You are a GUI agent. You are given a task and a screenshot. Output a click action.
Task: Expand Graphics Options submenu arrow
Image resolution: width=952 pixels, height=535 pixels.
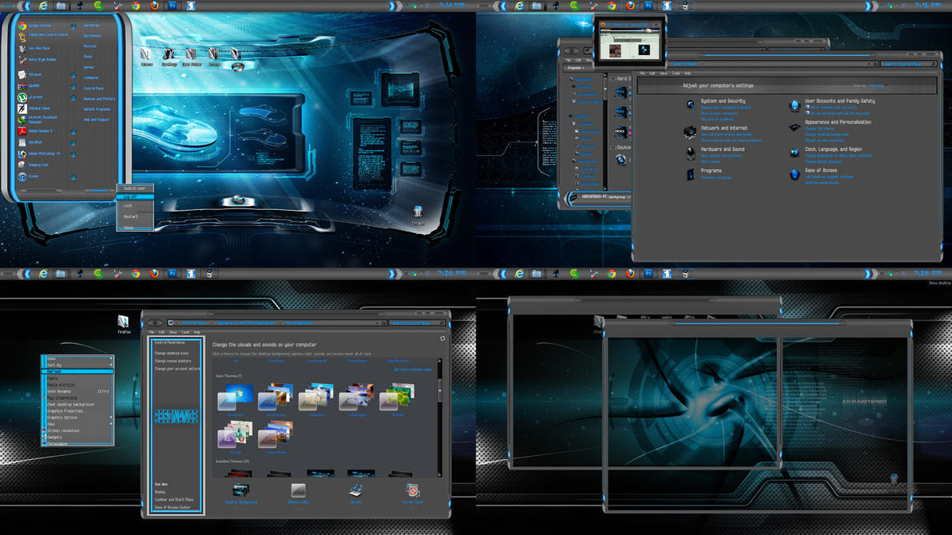110,418
